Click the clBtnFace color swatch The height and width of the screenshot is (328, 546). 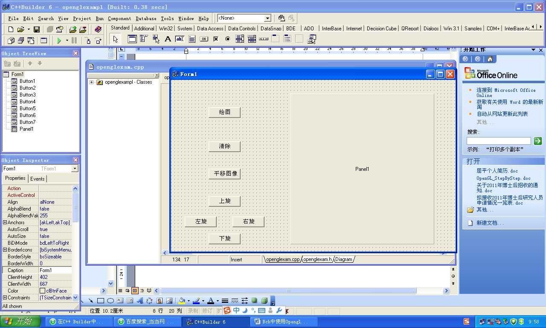tap(42, 291)
